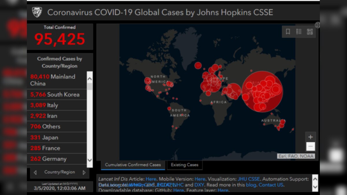Select the Cumulative Confirmed Cases tab
This screenshot has width=347, height=195.
point(132,165)
